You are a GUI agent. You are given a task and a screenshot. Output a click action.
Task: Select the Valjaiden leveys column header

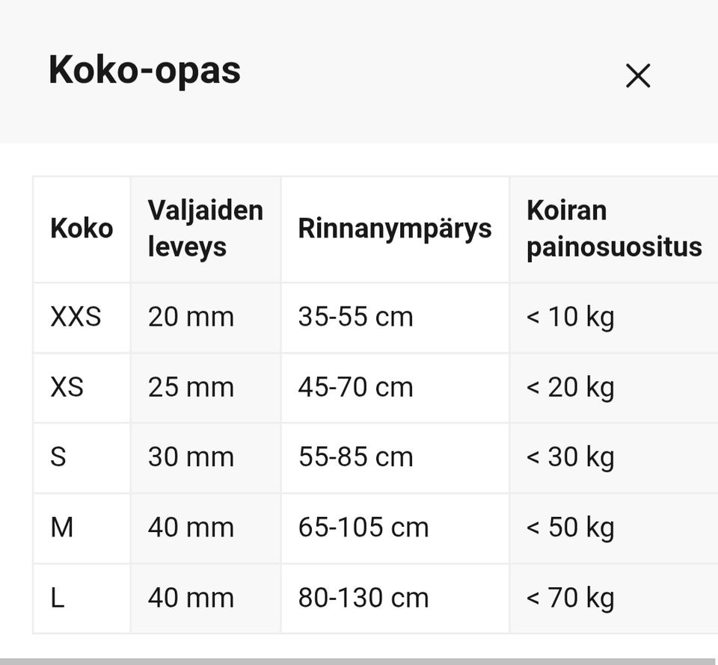click(206, 228)
